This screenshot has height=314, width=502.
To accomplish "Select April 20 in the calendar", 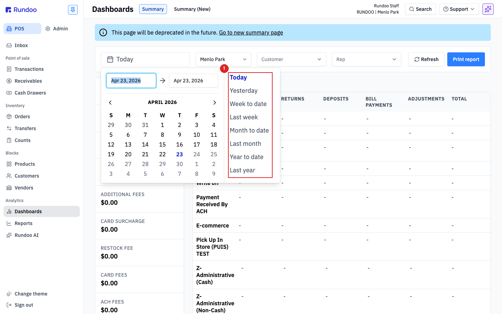I will click(x=128, y=154).
